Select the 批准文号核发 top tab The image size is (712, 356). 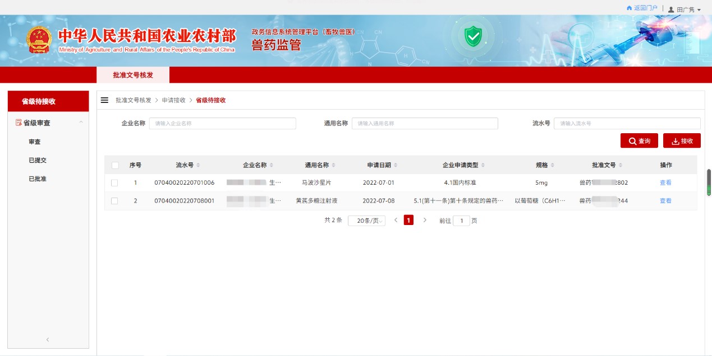pyautogui.click(x=133, y=75)
